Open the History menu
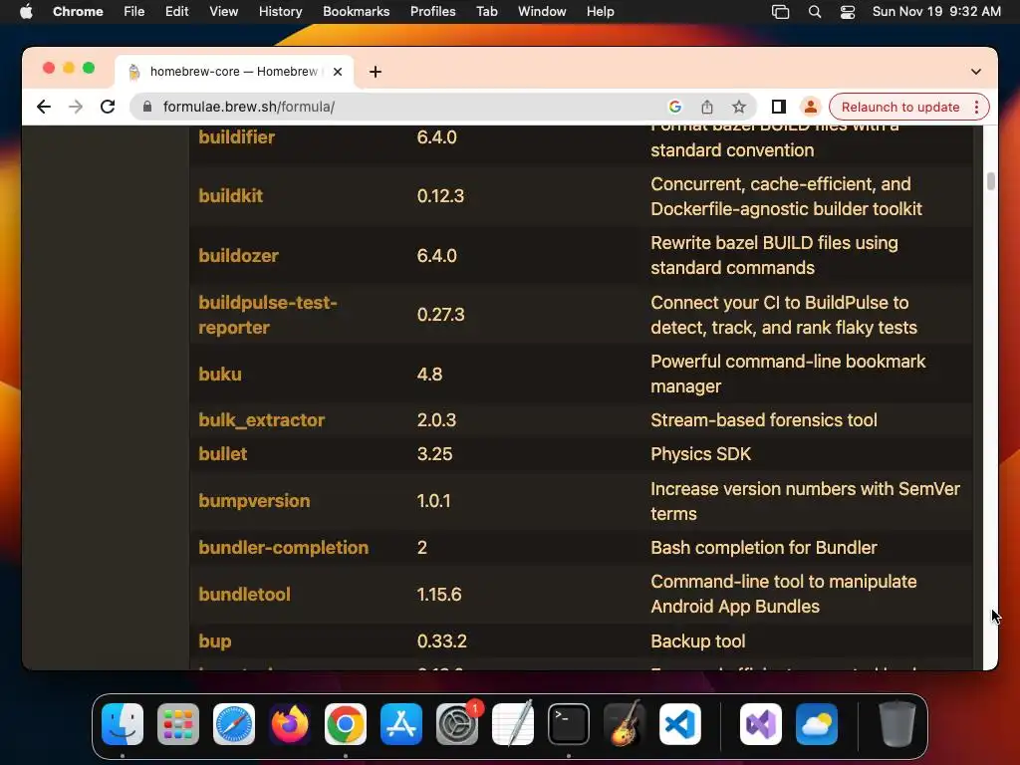The image size is (1020, 765). (x=280, y=12)
